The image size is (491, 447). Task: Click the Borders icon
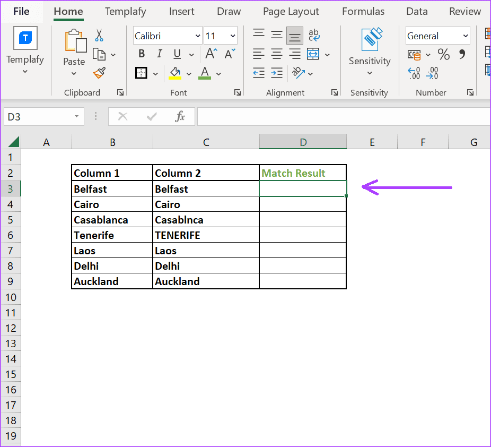(141, 73)
